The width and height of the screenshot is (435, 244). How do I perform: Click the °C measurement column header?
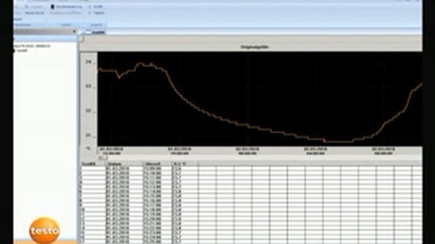[184, 164]
